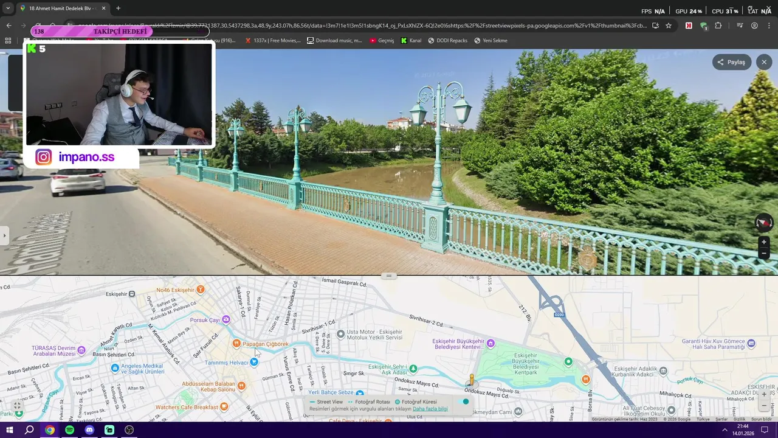Click the Gökmeydan Cami marker
Screen dimensions: 778x438
pos(518,412)
